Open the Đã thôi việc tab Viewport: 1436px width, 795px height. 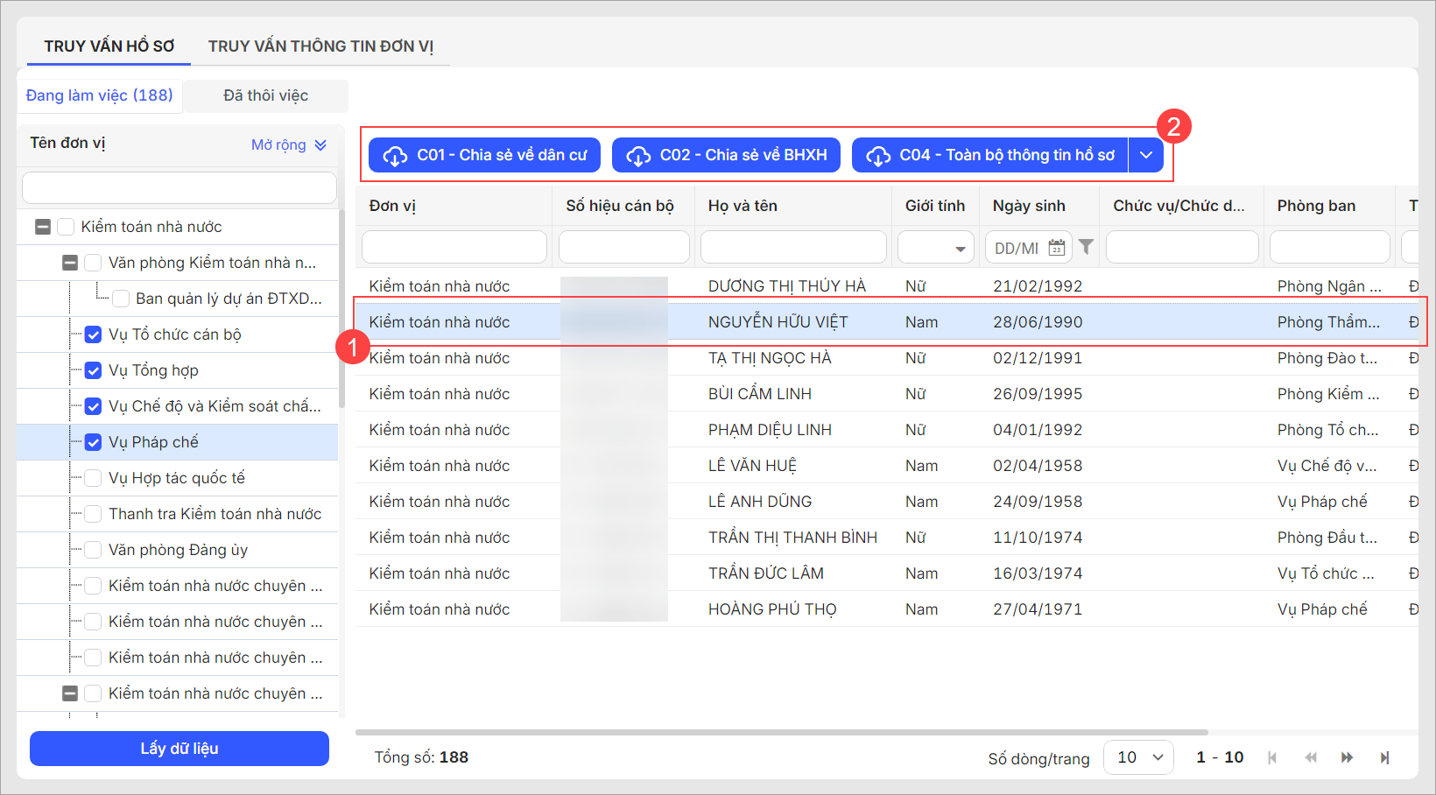pos(265,95)
